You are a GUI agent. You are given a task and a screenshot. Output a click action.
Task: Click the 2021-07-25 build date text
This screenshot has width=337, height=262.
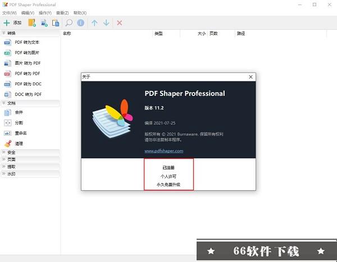[x=165, y=123]
